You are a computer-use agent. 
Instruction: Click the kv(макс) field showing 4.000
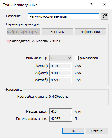coord(61,73)
